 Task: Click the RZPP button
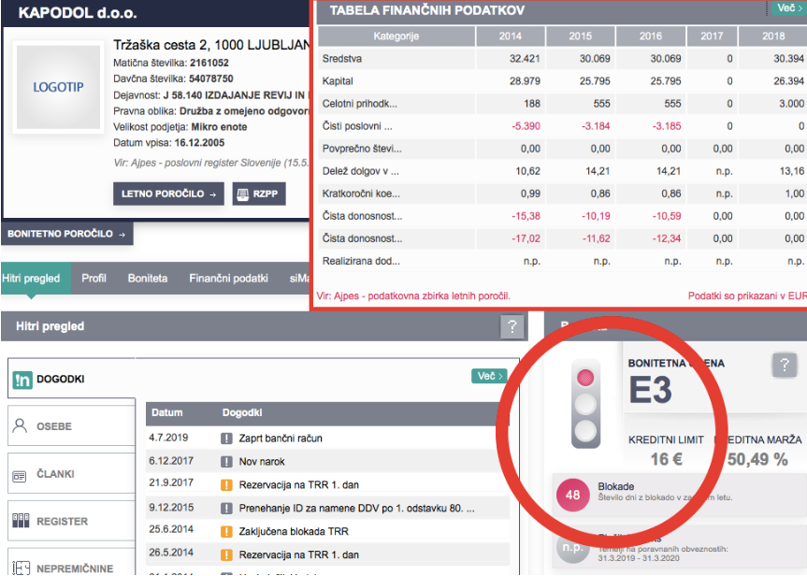click(258, 194)
